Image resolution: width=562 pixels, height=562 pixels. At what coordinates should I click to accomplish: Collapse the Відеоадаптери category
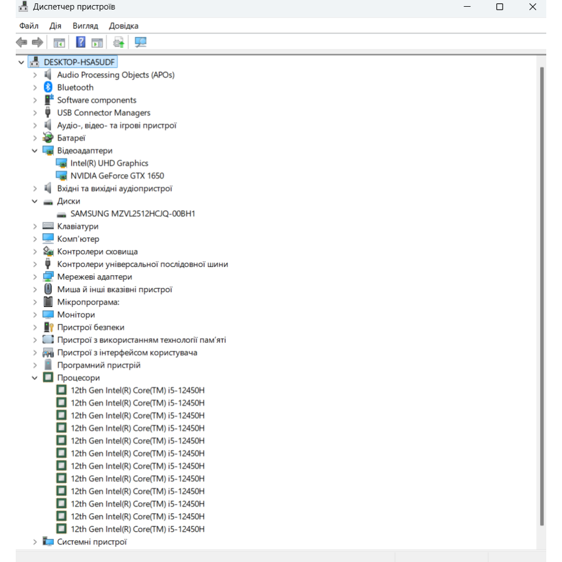[35, 151]
